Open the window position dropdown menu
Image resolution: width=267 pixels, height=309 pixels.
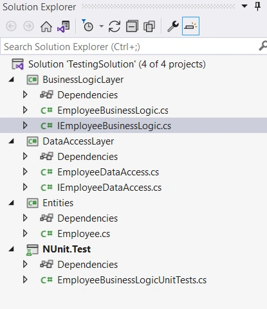[244, 6]
